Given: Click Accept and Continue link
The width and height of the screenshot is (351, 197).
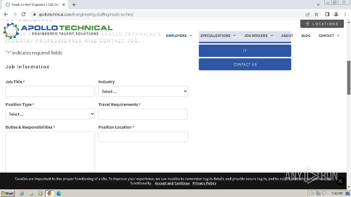Looking at the screenshot, I should (x=172, y=183).
